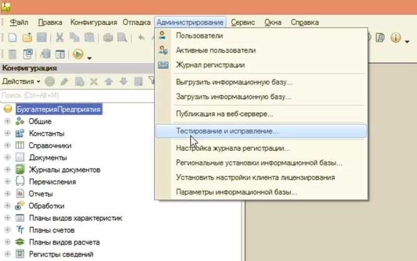Click the info help icon in toolbar
Screen dimensions: 417x261
pos(396,38)
